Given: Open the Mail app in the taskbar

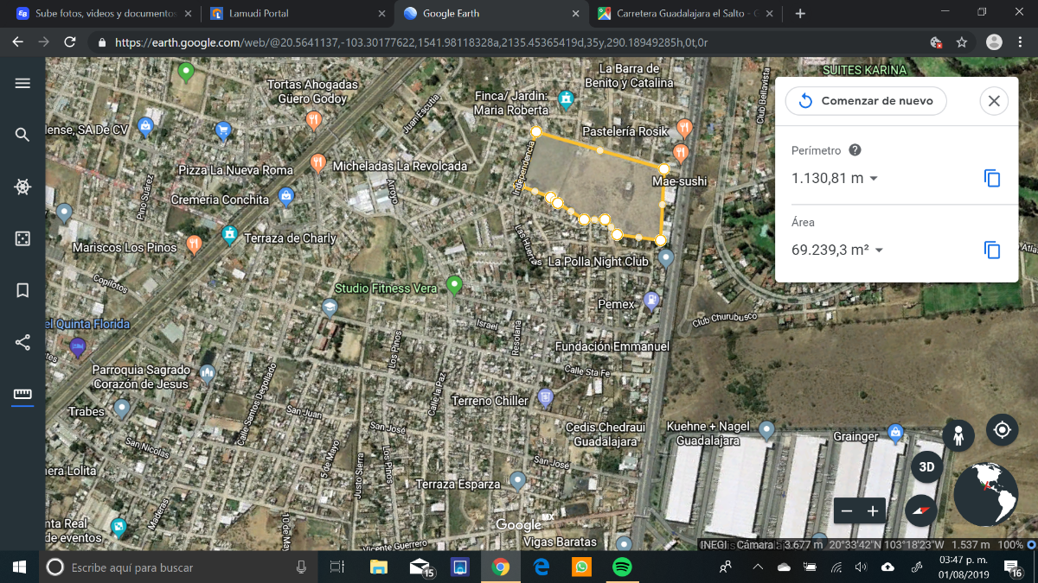Looking at the screenshot, I should point(420,567).
